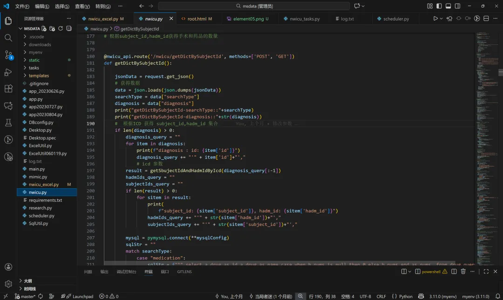
Task: Switch to the root.html tab
Action: (x=197, y=19)
